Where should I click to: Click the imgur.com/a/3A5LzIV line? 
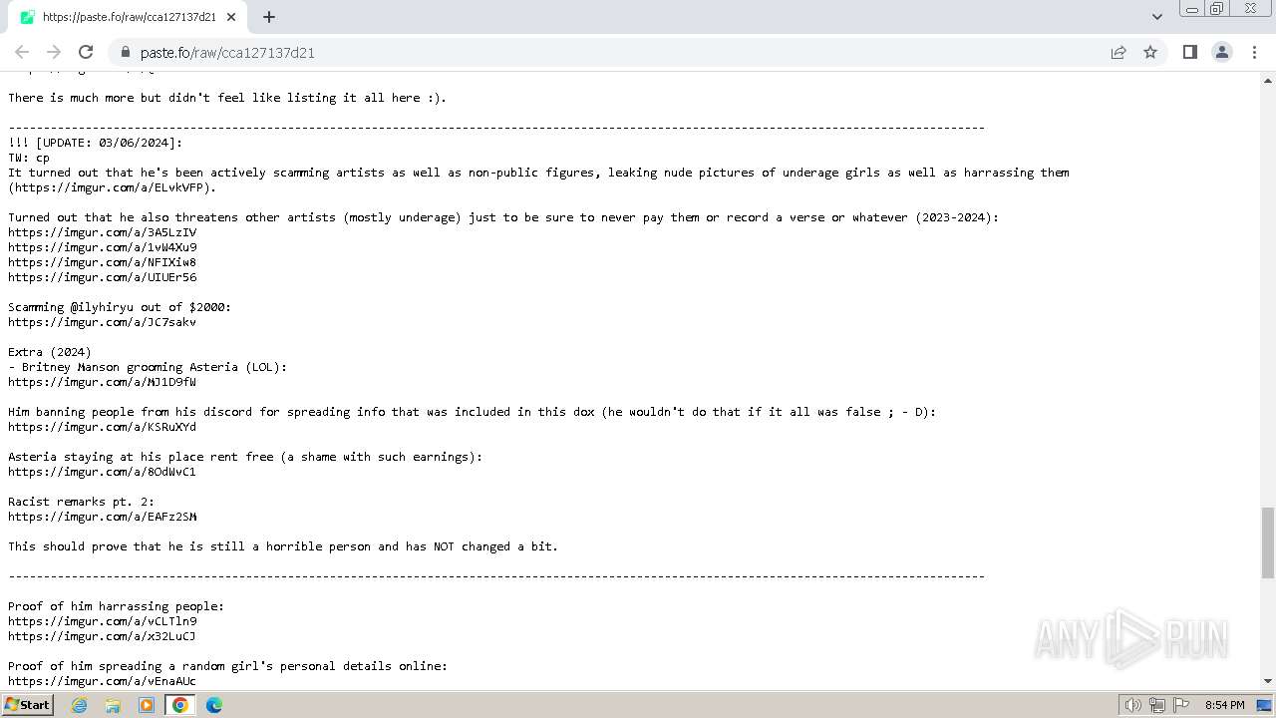click(x=103, y=232)
